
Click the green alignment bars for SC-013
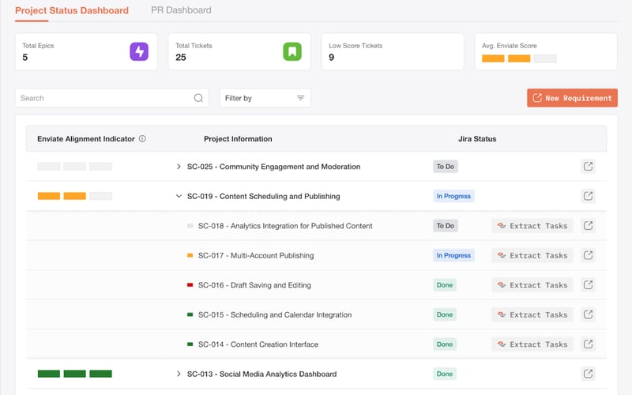(x=74, y=374)
